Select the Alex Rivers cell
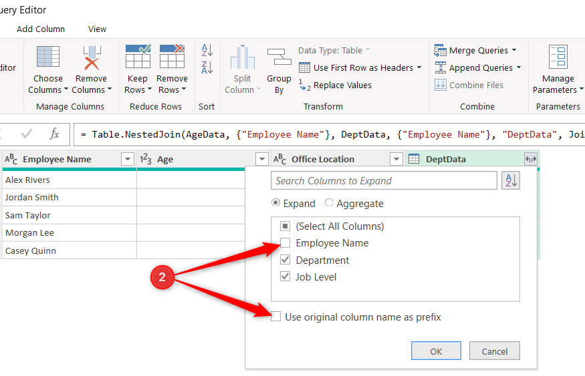 pyautogui.click(x=69, y=180)
